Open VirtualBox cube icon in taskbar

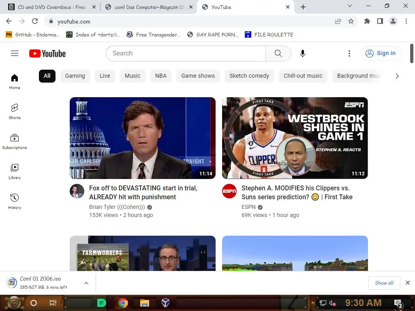pyautogui.click(x=165, y=303)
